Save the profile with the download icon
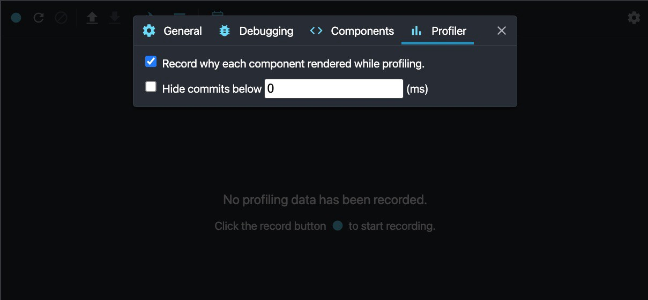Image resolution: width=648 pixels, height=300 pixels. 115,18
